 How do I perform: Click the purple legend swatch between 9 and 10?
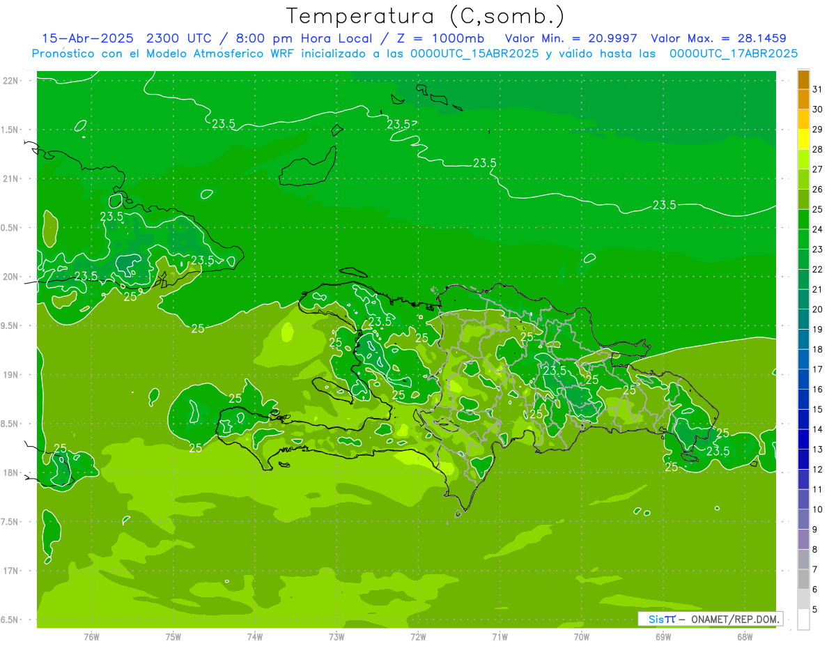point(803,520)
